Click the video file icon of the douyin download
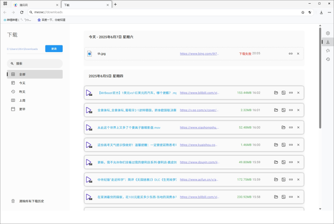The width and height of the screenshot is (334, 224). click(89, 162)
